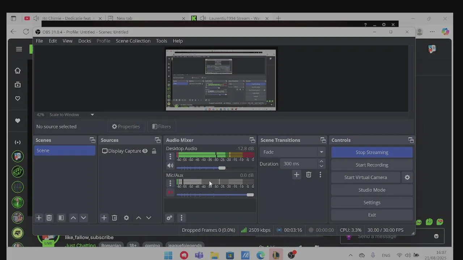463x260 pixels.
Task: Open Virtual Camera settings gear
Action: pos(407,177)
